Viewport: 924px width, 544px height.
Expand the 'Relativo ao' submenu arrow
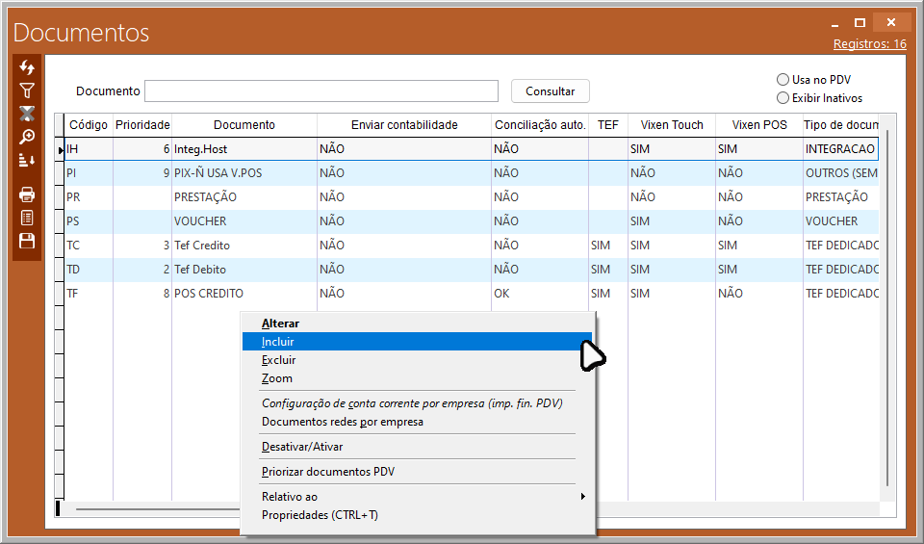pyautogui.click(x=582, y=497)
